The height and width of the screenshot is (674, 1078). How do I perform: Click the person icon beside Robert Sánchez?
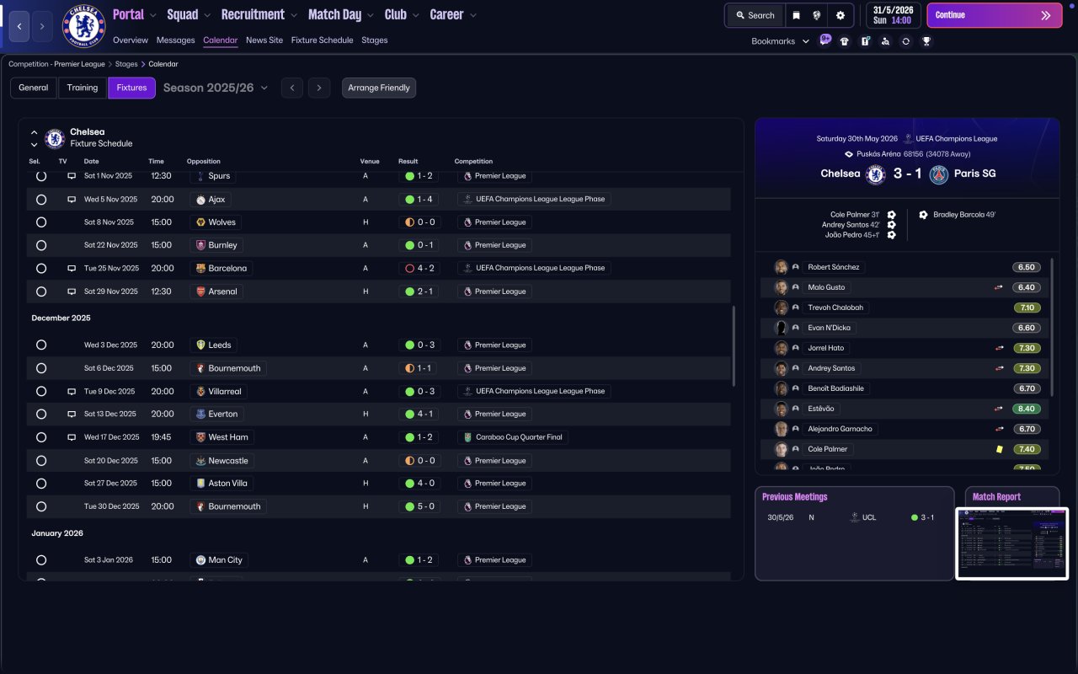tap(796, 267)
